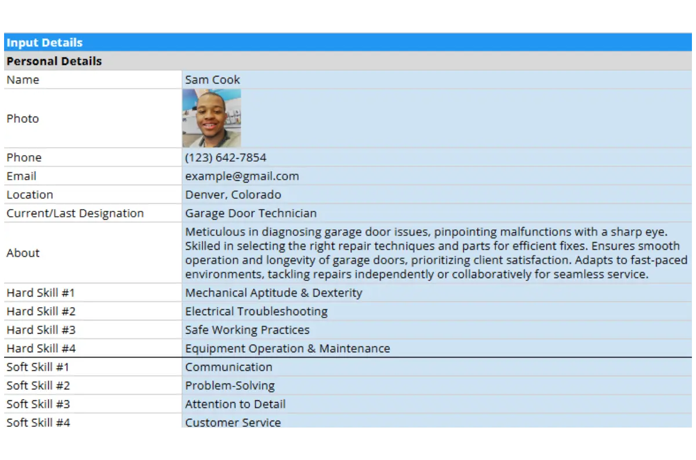Click the Current/Last Designation label
The height and width of the screenshot is (460, 696).
click(75, 213)
